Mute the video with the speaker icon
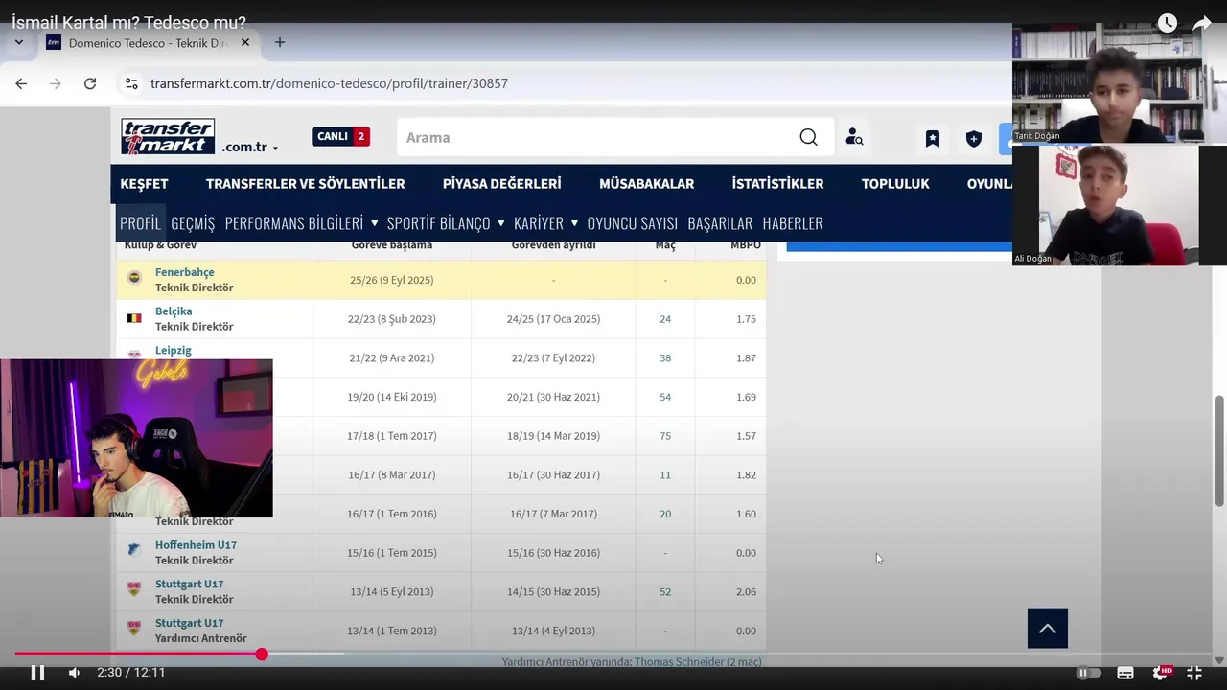The width and height of the screenshot is (1227, 690). pos(74,673)
